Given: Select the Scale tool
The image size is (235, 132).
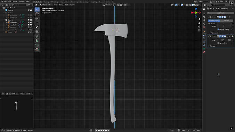Looking at the screenshot, I should [37, 27].
